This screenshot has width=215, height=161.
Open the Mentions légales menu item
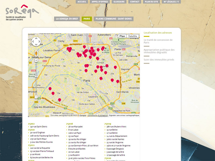171,2
